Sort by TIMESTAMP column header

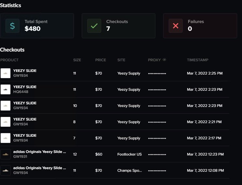point(198,60)
